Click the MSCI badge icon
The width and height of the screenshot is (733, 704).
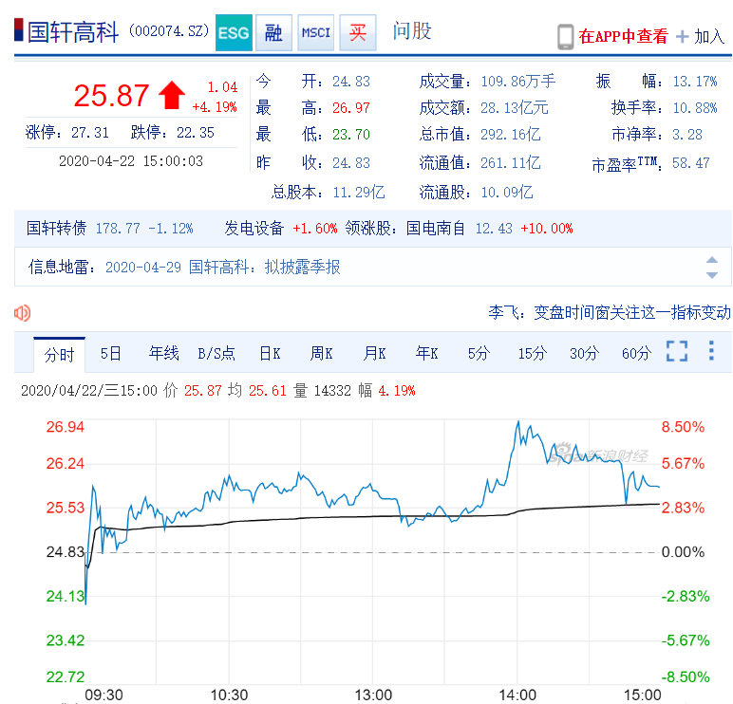[315, 33]
